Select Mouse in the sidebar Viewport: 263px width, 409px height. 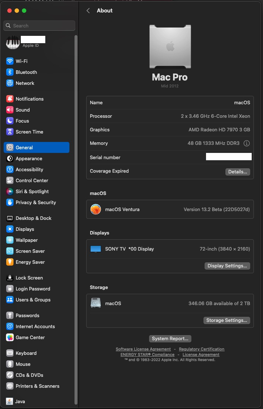37,364
